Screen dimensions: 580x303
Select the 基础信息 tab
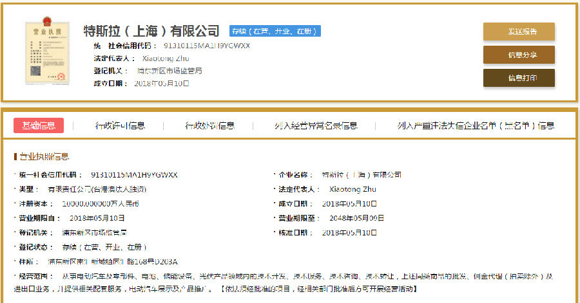coord(39,125)
